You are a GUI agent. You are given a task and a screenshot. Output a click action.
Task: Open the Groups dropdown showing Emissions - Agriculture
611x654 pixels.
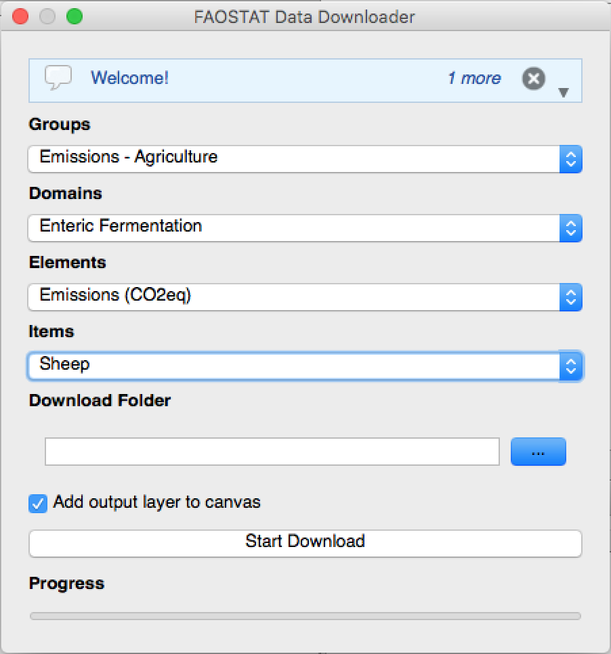[305, 159]
